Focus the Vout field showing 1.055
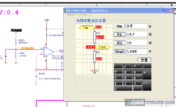Viewport: 176px width, 107px height. [137, 52]
